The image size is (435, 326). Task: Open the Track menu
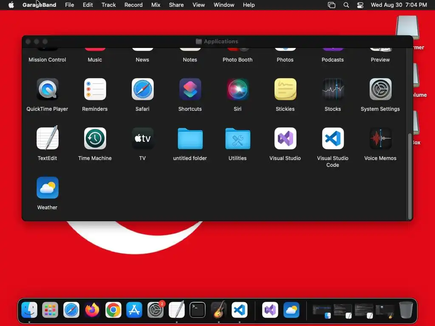pos(108,5)
